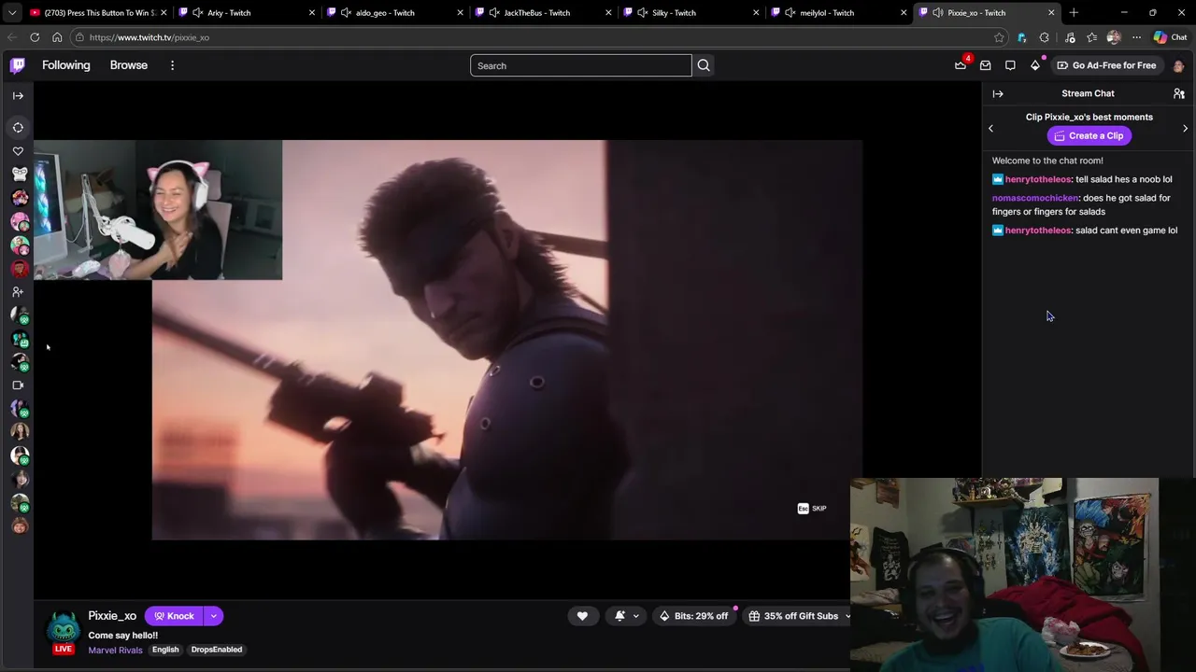1196x672 pixels.
Task: Click the video camera icon in sidebar
Action: (18, 385)
